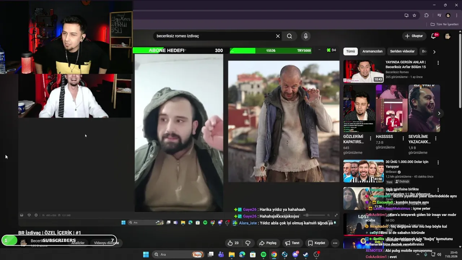Open GÖZLERİMİ KAPATIRS... short options menu
The height and width of the screenshot is (260, 462).
pos(370,139)
